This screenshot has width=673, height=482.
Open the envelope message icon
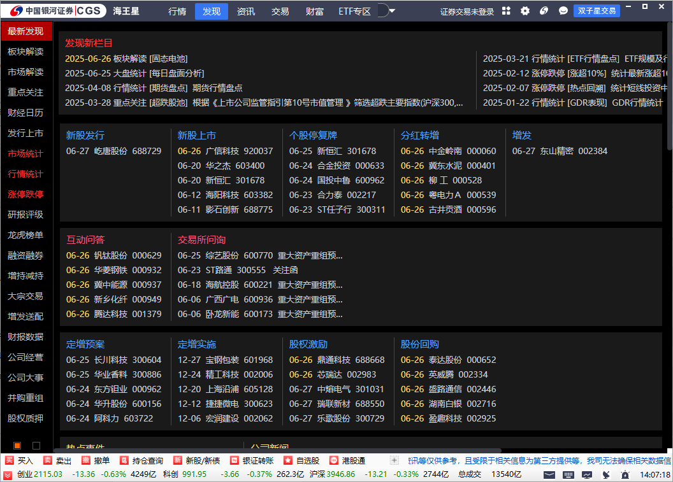tap(549, 474)
